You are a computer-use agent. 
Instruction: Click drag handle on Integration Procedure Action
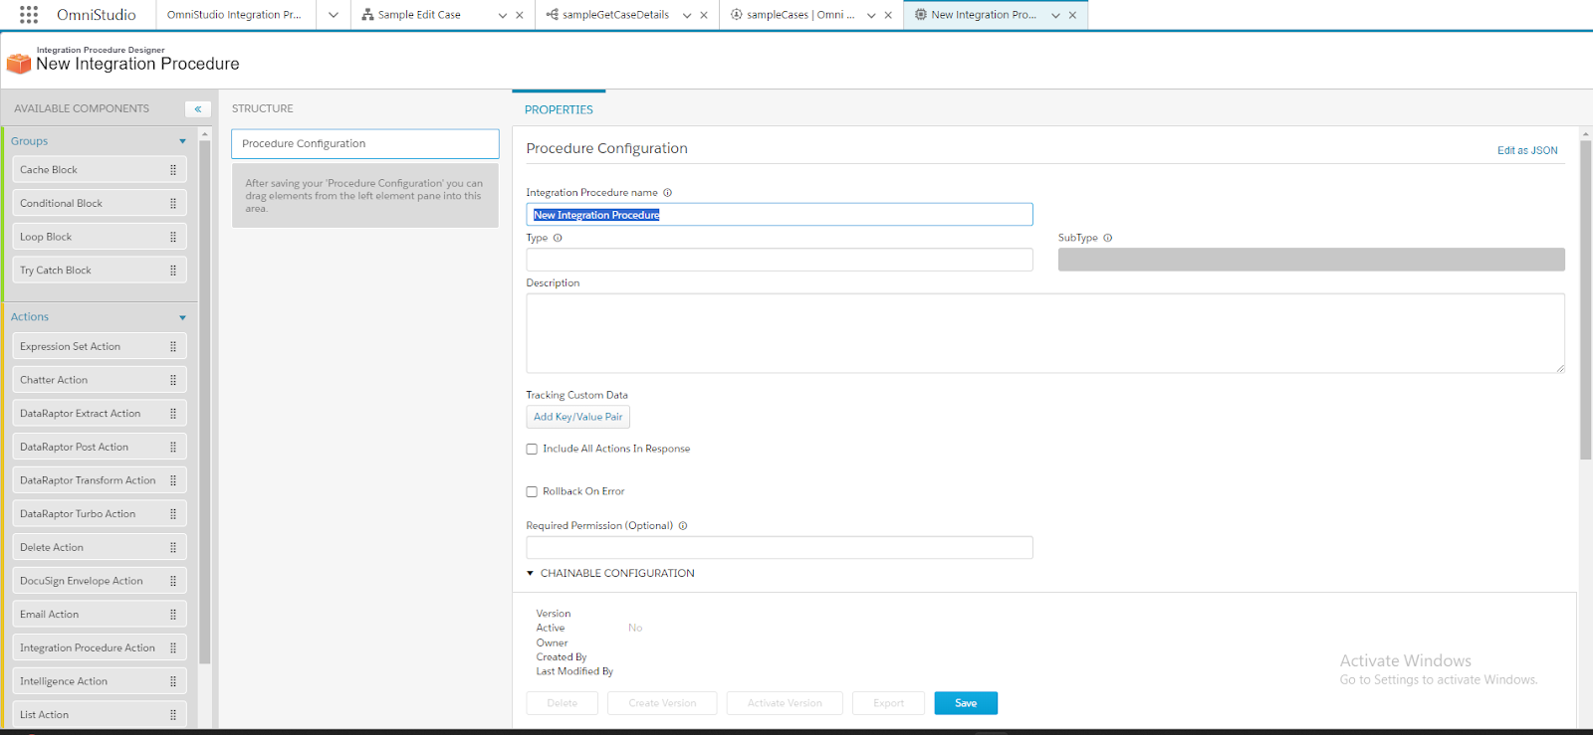pos(173,648)
